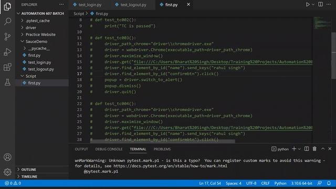Open the Explorer view in activity bar
This screenshot has height=189, width=336.
pos(7,6)
